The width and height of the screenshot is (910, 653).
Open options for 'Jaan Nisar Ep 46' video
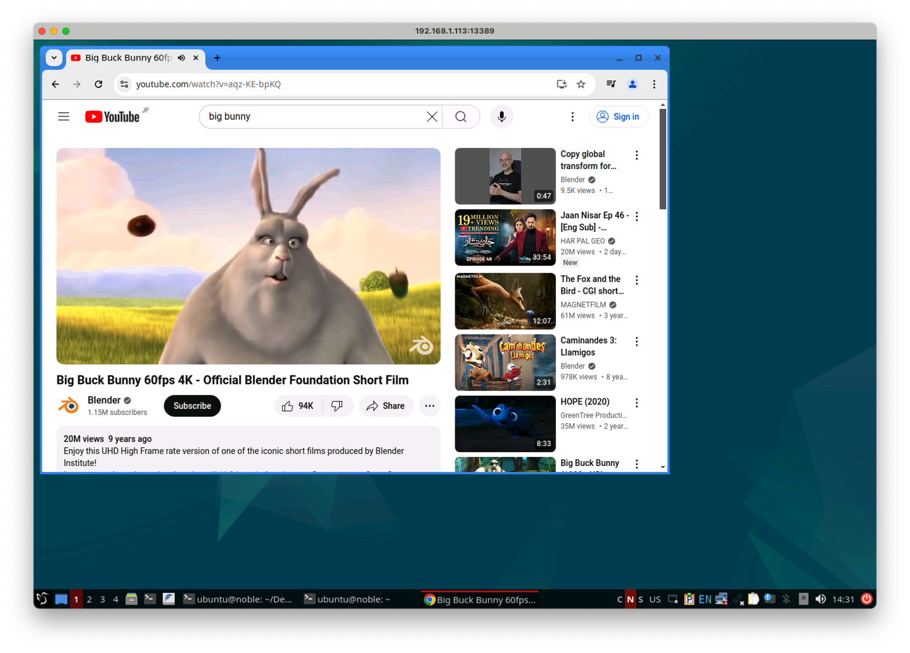click(637, 216)
